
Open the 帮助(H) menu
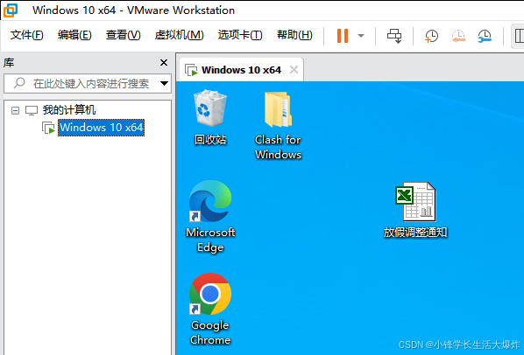pos(294,35)
